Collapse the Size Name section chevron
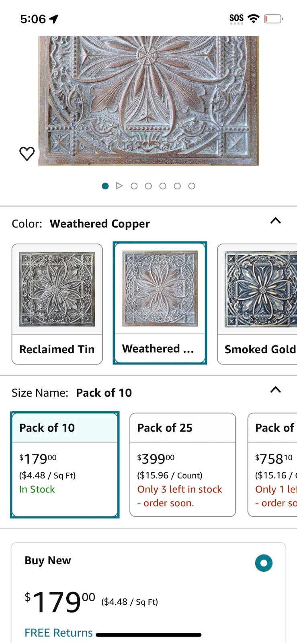 point(276,390)
